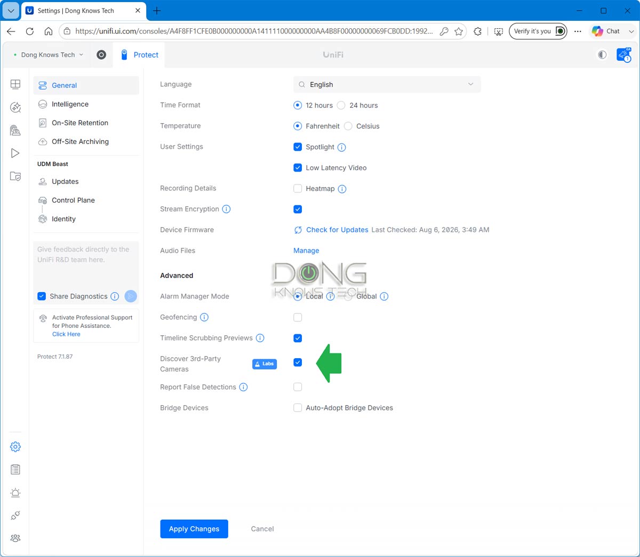
Task: Toggle Discover 3rd-Party Cameras checkbox
Action: coord(298,363)
